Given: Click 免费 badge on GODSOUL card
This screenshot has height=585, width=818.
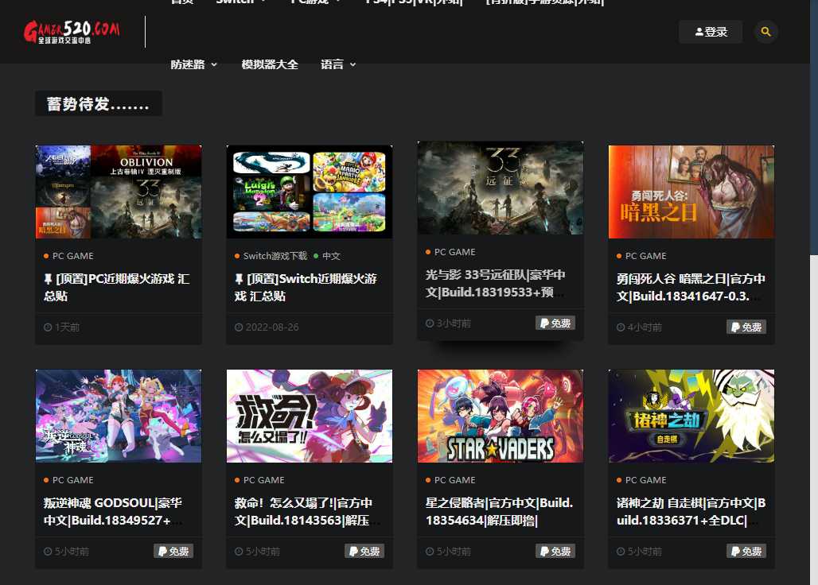Looking at the screenshot, I should [x=173, y=551].
